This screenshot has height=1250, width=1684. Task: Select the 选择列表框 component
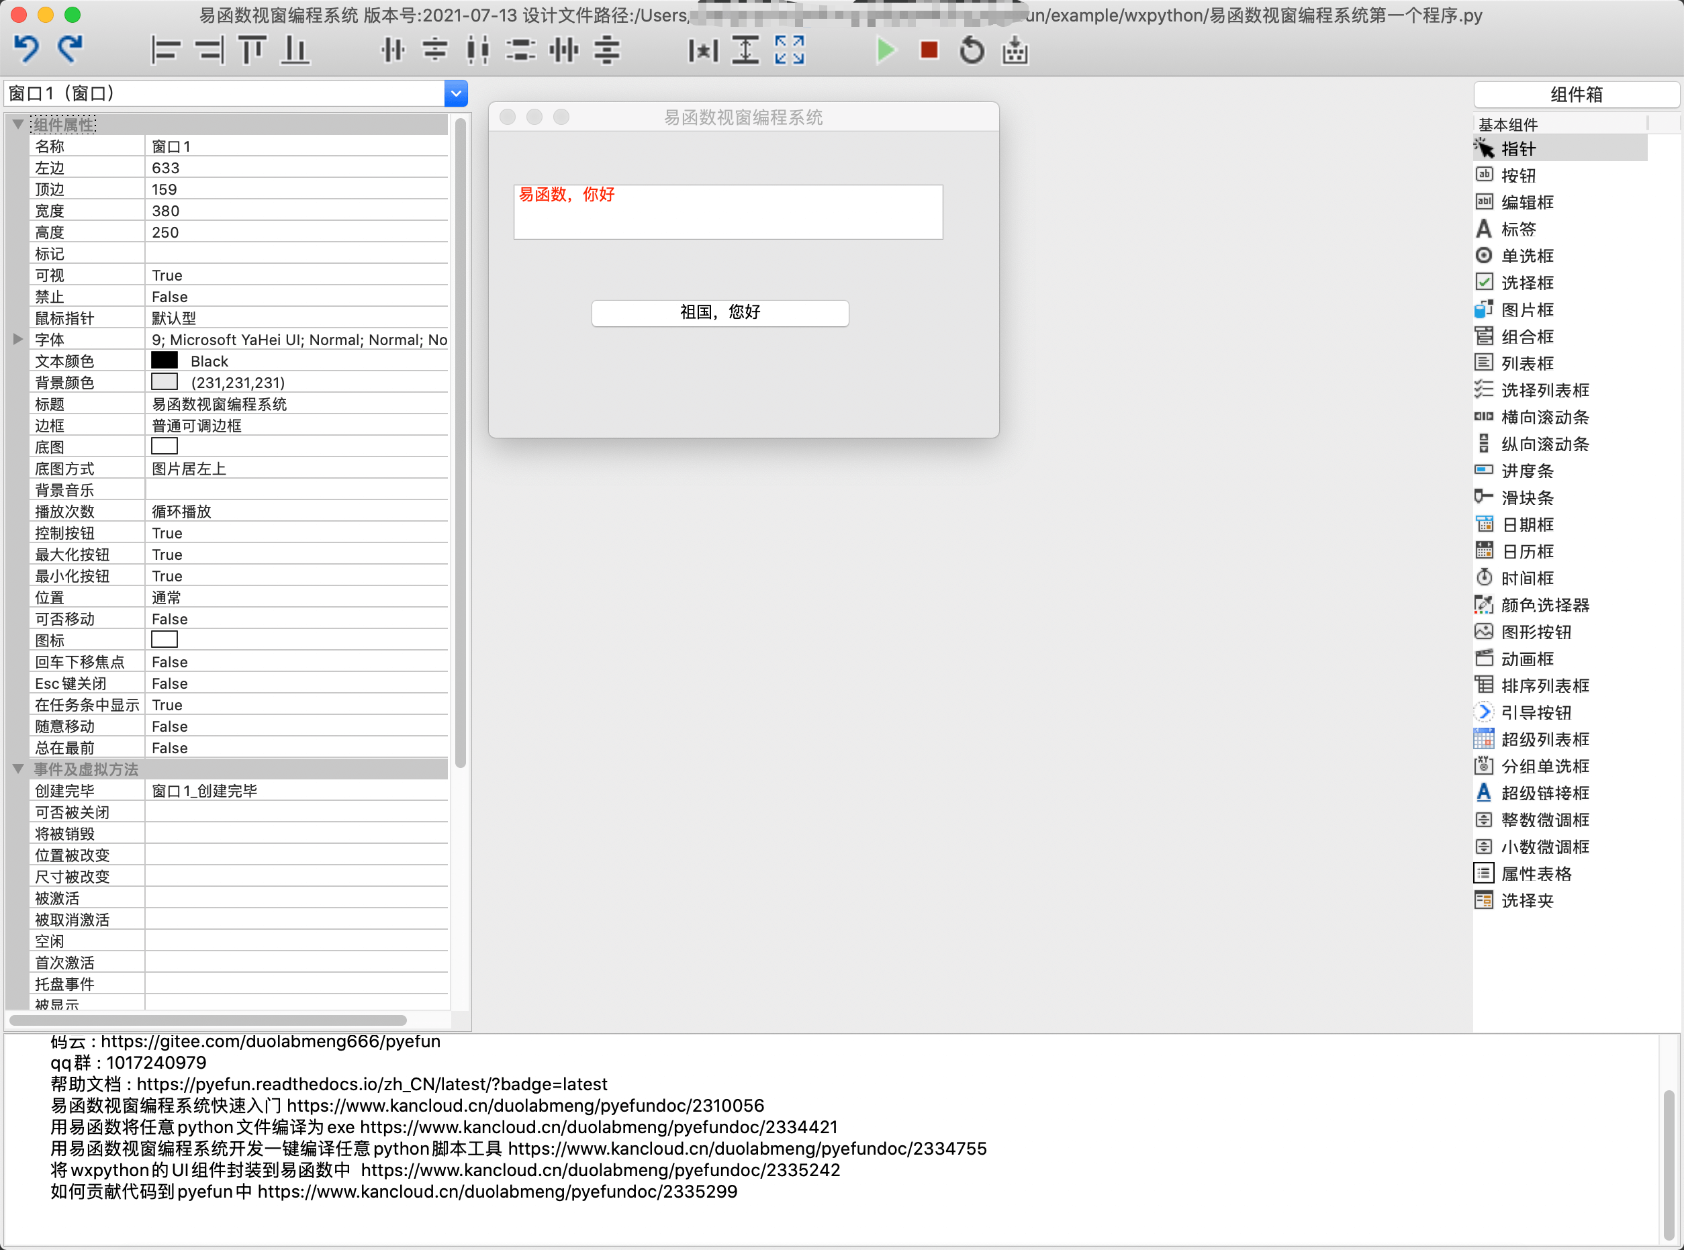[1560, 391]
